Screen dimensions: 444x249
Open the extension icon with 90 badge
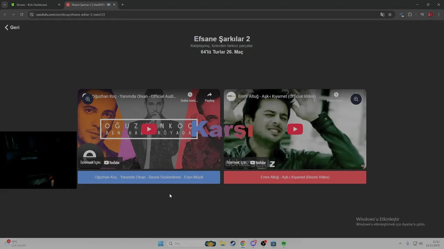tap(402, 15)
